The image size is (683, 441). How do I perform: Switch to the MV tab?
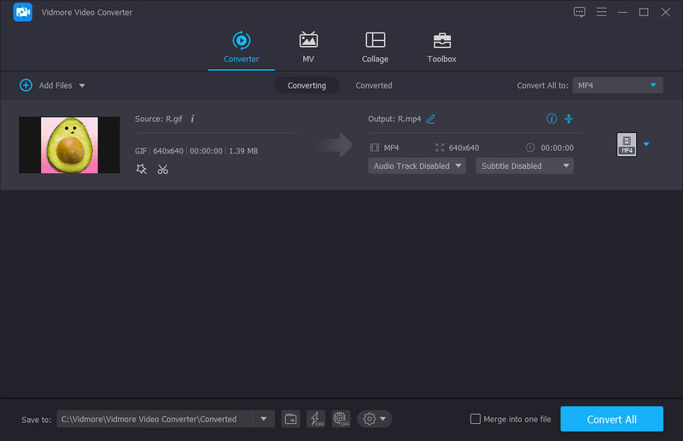(x=308, y=48)
